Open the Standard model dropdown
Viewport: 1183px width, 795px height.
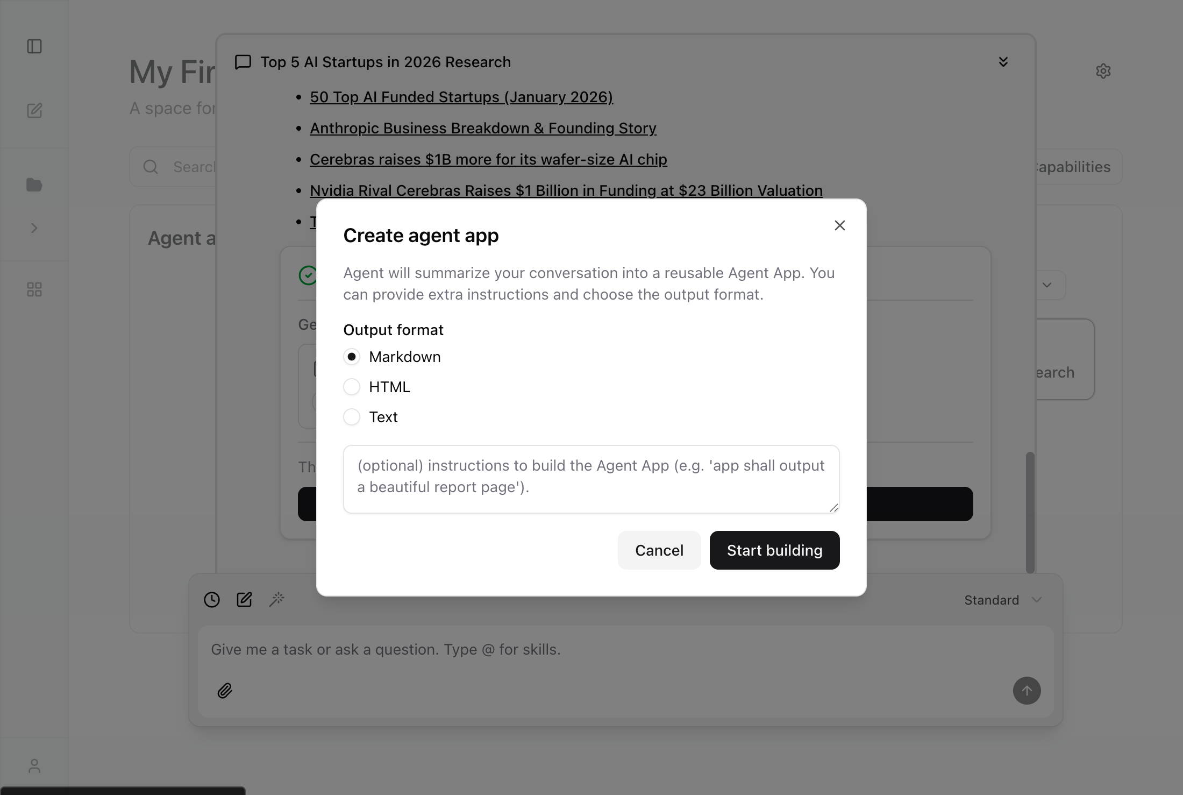tap(1002, 600)
